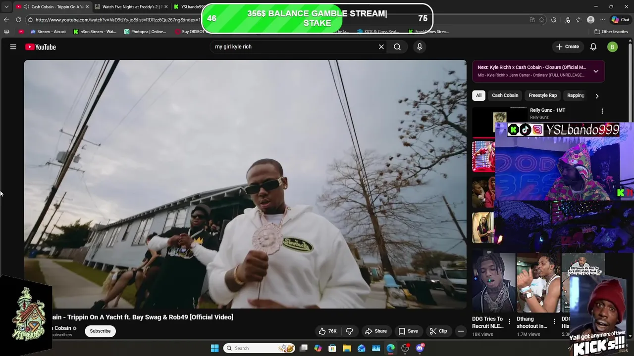634x356 pixels.
Task: Open DDG Tries To Recruit NLE thumbnail
Action: (x=493, y=283)
